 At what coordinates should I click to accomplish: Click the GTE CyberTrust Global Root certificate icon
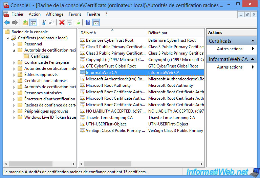click(x=82, y=66)
